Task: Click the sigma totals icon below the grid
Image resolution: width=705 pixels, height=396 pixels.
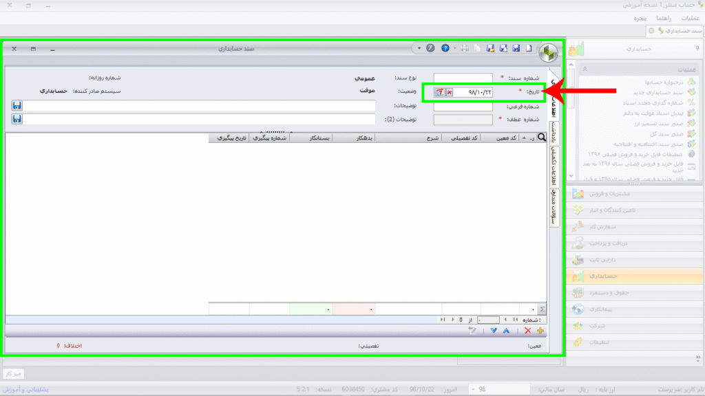Action: (543, 309)
